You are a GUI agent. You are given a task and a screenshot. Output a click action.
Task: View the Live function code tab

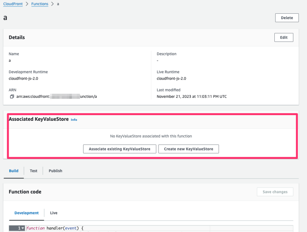coord(53,213)
